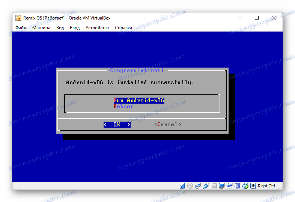The height and width of the screenshot is (202, 295).
Task: Select the Run Android-x86 option
Action: click(139, 100)
